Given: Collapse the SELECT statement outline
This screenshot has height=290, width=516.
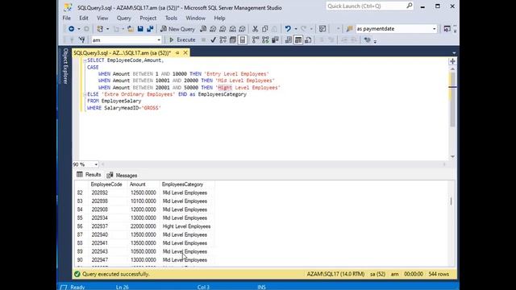Looking at the screenshot, I should pyautogui.click(x=85, y=60).
